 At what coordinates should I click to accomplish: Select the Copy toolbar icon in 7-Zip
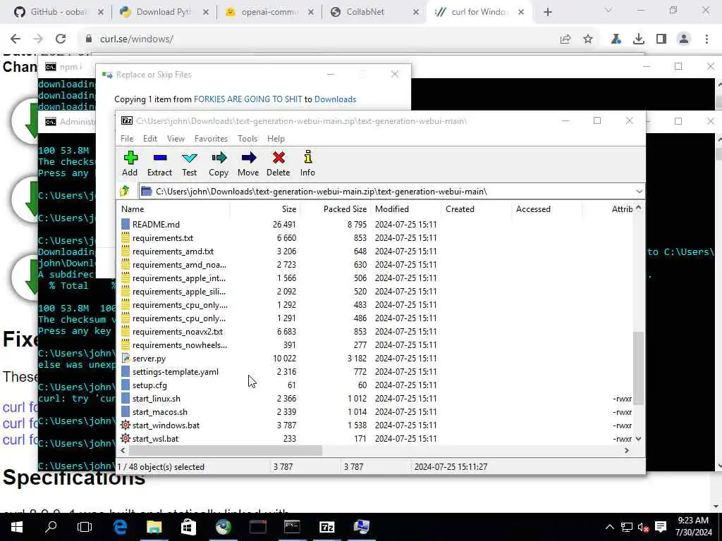point(219,163)
